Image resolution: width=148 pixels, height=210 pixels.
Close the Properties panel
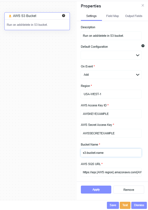(x=143, y=5)
